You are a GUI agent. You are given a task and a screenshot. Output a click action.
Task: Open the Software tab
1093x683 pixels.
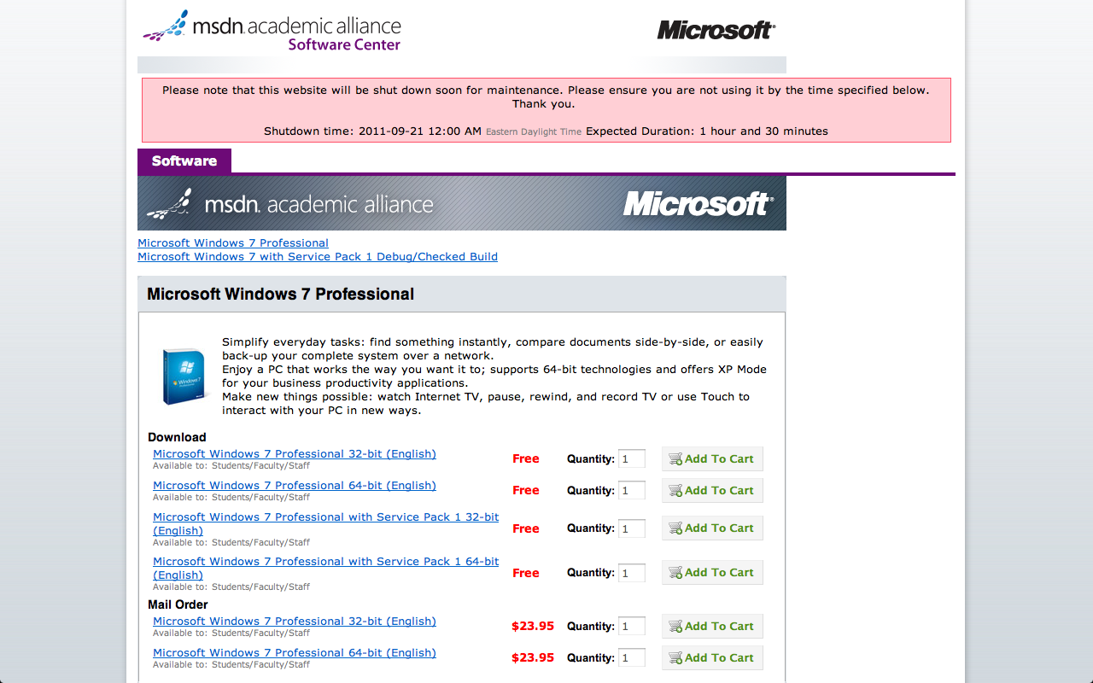pyautogui.click(x=184, y=161)
